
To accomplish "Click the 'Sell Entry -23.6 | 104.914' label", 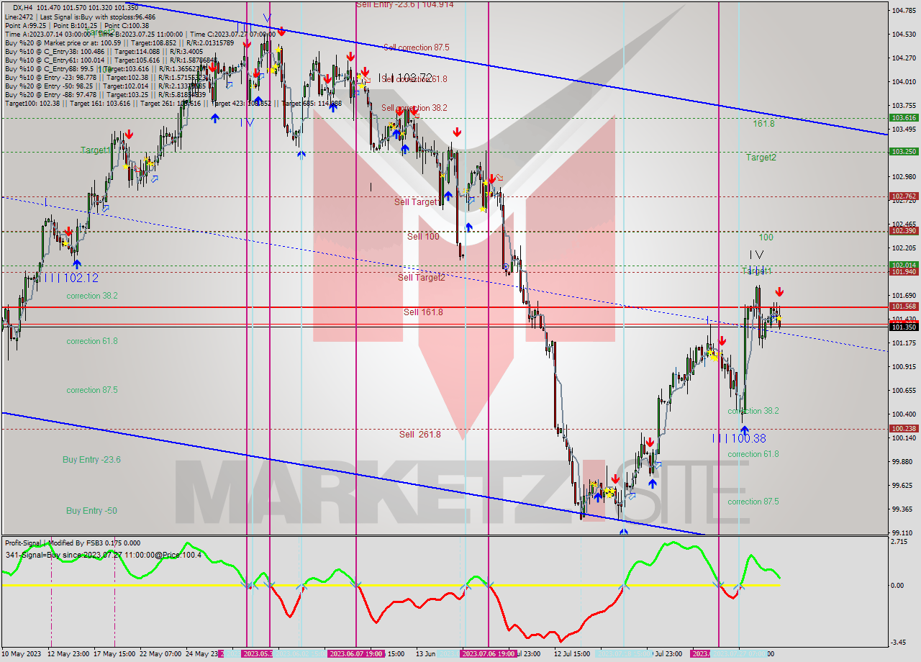I will 405,4.
